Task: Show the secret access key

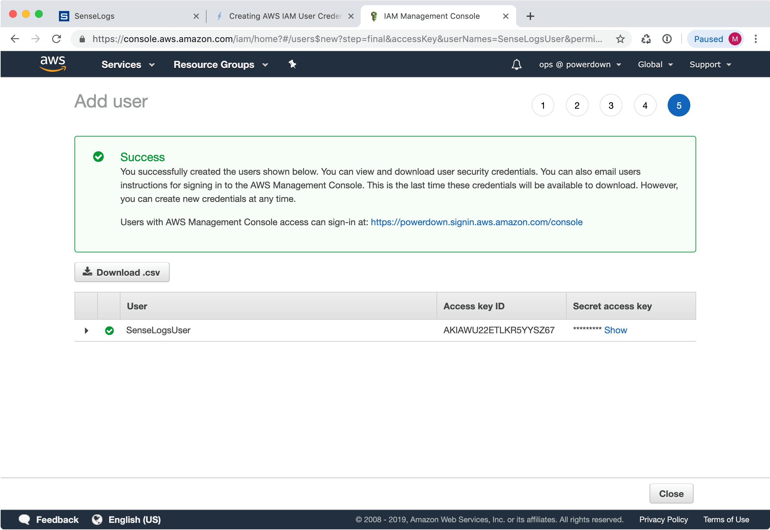Action: (616, 330)
